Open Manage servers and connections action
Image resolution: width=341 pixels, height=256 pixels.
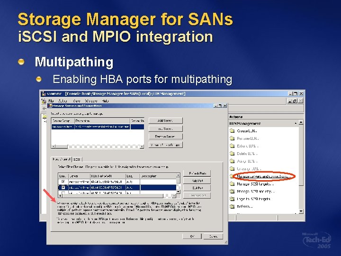point(263,176)
